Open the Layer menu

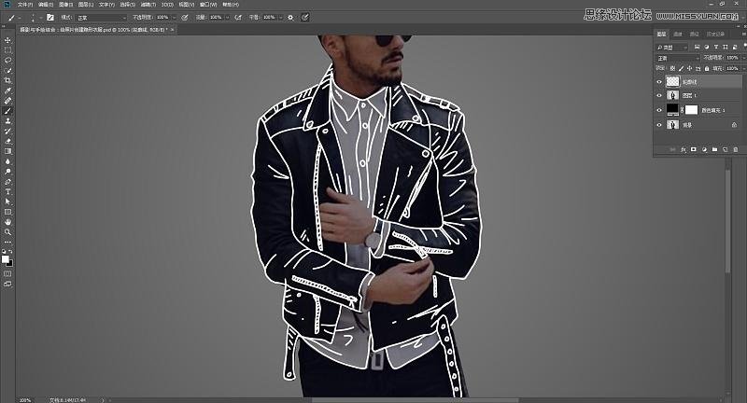coord(86,5)
